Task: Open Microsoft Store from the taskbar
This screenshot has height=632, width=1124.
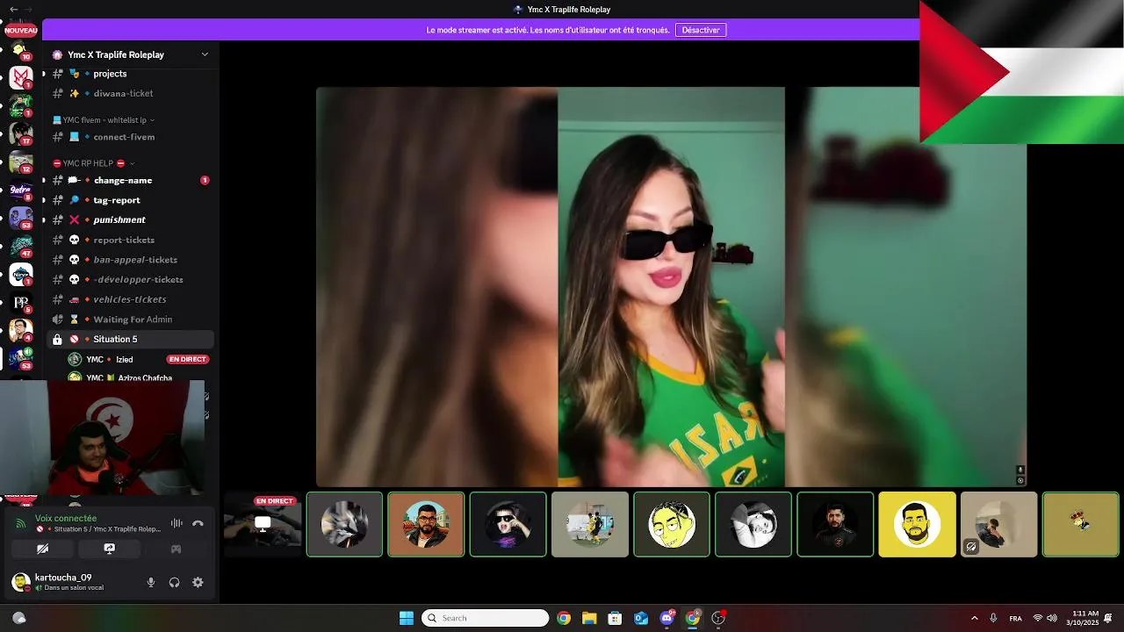Action: (x=615, y=618)
